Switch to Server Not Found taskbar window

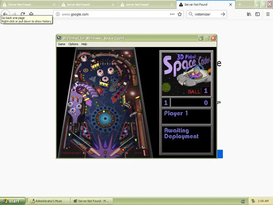92,201
